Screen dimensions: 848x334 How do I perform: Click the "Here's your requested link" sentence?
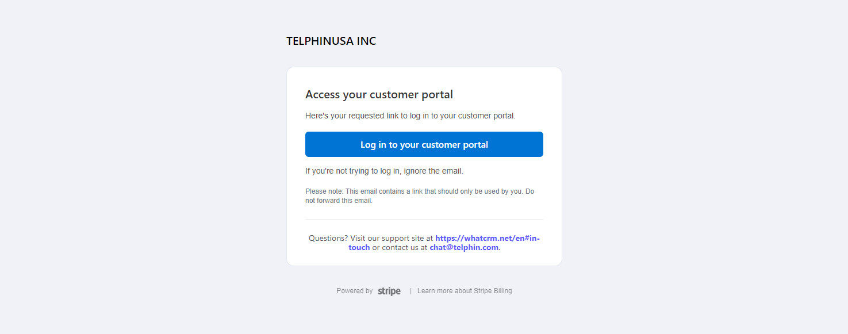pos(410,116)
